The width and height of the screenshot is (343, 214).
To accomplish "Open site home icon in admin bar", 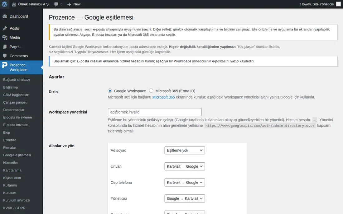I will coord(14,4).
